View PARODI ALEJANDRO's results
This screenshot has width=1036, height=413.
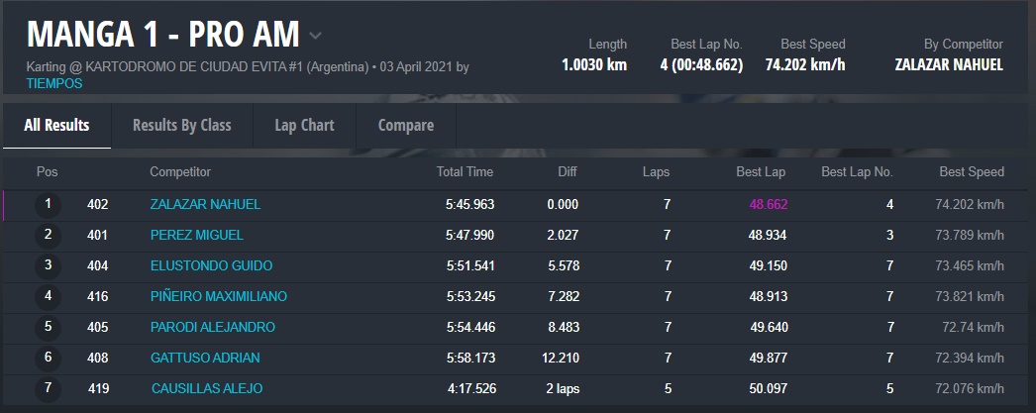coord(212,328)
